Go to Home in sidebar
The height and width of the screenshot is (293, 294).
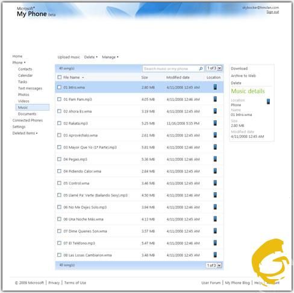17,56
